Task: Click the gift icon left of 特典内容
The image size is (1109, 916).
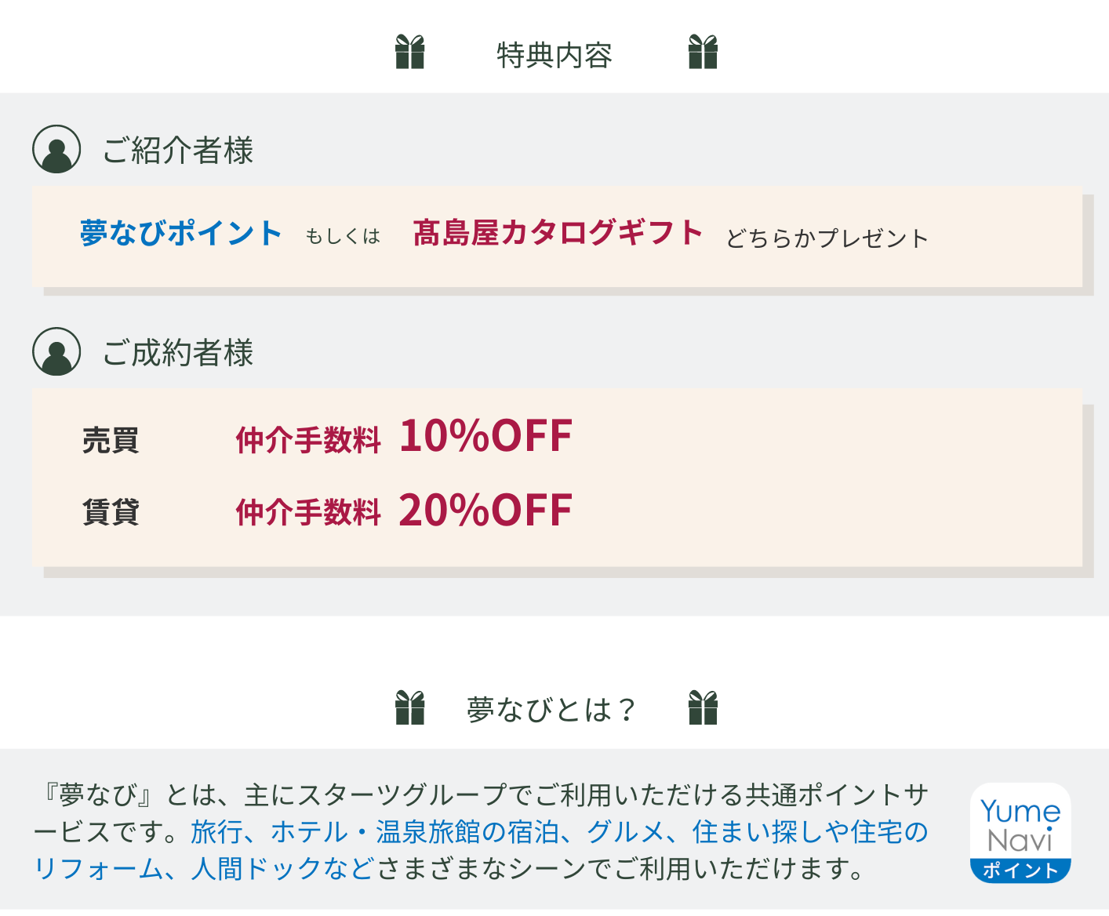Action: [409, 52]
